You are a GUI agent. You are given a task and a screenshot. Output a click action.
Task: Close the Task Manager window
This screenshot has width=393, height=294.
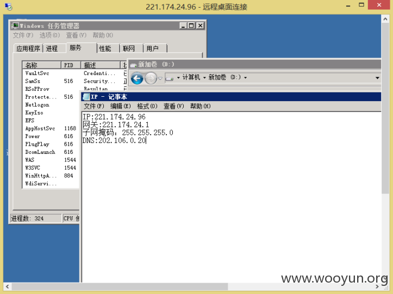coord(200,26)
